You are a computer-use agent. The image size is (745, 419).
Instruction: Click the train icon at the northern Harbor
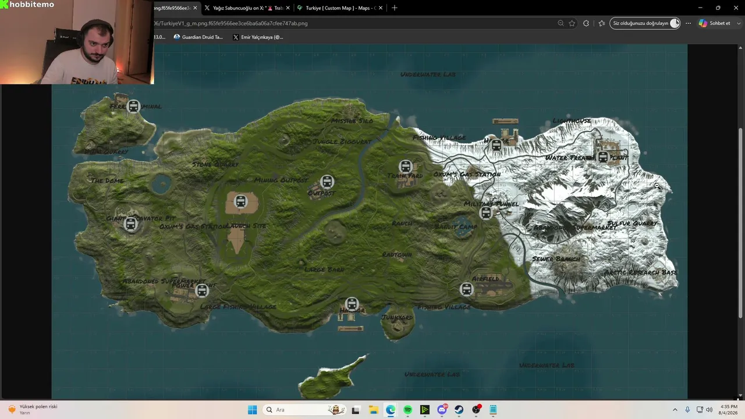[496, 145]
